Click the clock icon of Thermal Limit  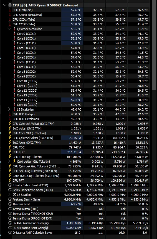pyautogui.click(x=10, y=204)
